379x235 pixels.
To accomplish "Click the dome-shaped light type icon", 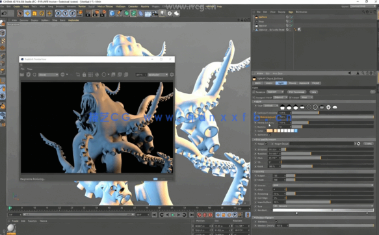I will (x=335, y=107).
